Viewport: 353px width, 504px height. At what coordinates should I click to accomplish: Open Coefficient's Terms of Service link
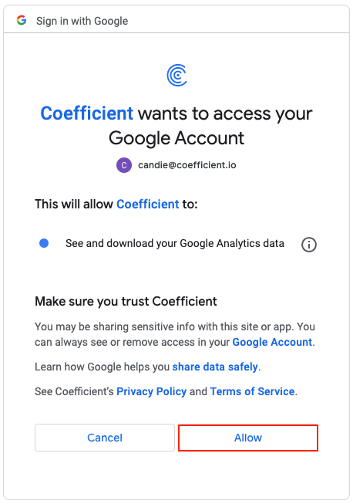point(253,391)
